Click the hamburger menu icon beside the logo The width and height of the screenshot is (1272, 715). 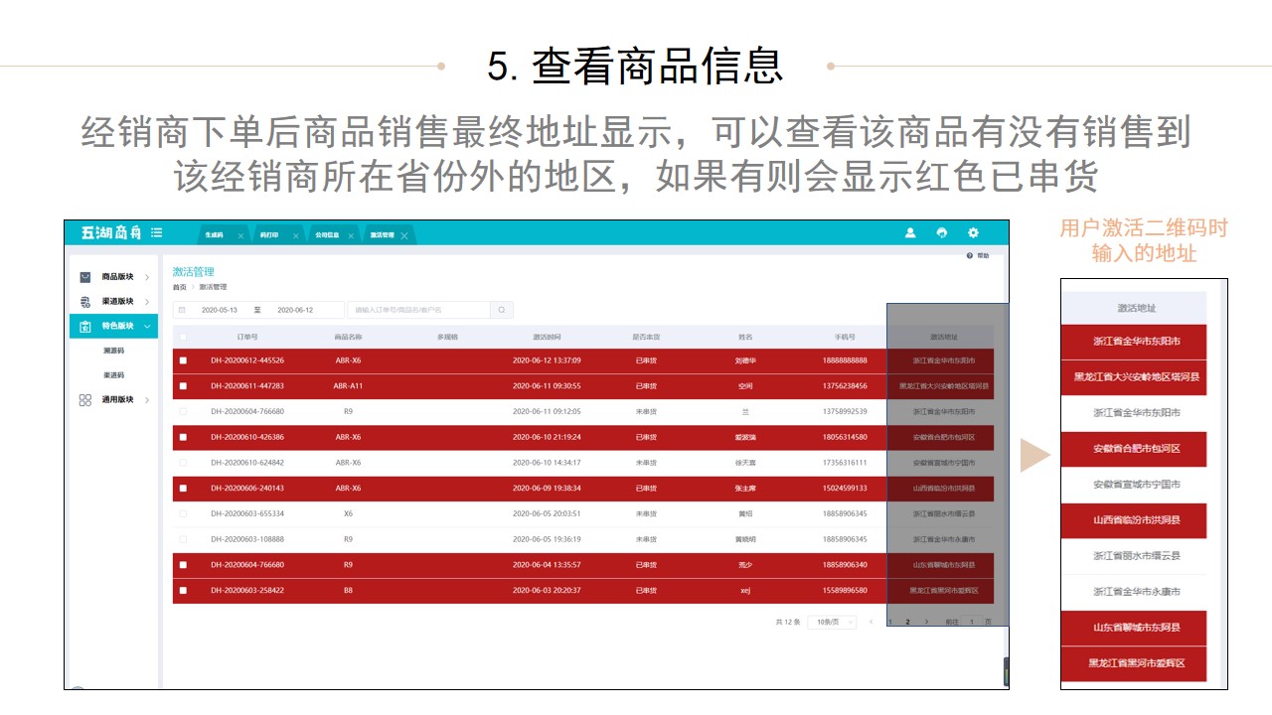[x=156, y=232]
